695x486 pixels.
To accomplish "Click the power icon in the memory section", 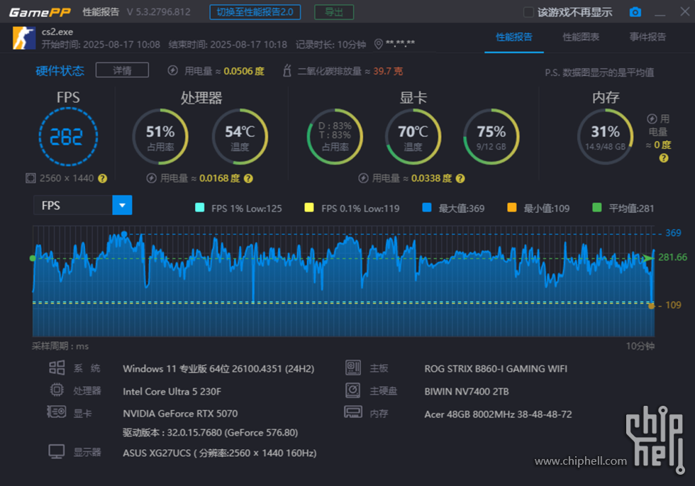I will pos(652,119).
